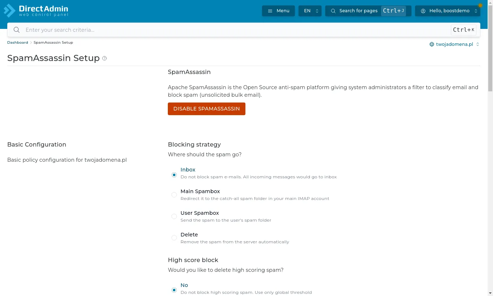Open the EN language dropdown
This screenshot has height=296, width=493.
tap(310, 11)
